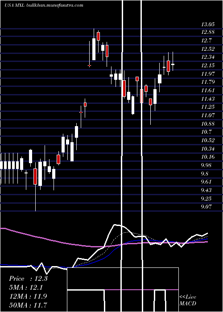Select the 9.98 price axis label
This screenshot has height=312, width=223.
tap(207, 165)
